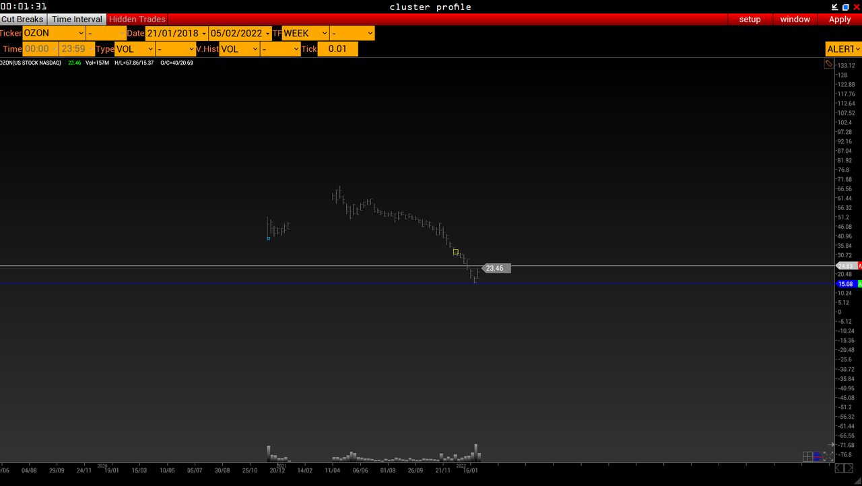Click the price tag icon above the price scale

(x=829, y=64)
